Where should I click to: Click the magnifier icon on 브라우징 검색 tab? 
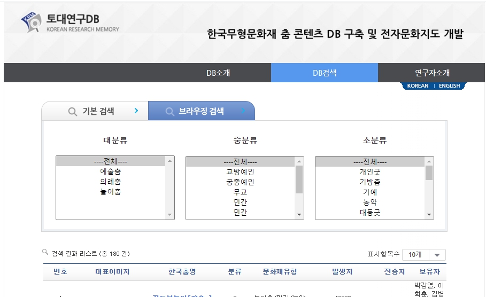[170, 112]
